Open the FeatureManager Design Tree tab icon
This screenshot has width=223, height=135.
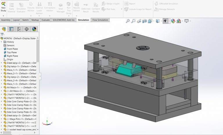tap(4, 29)
